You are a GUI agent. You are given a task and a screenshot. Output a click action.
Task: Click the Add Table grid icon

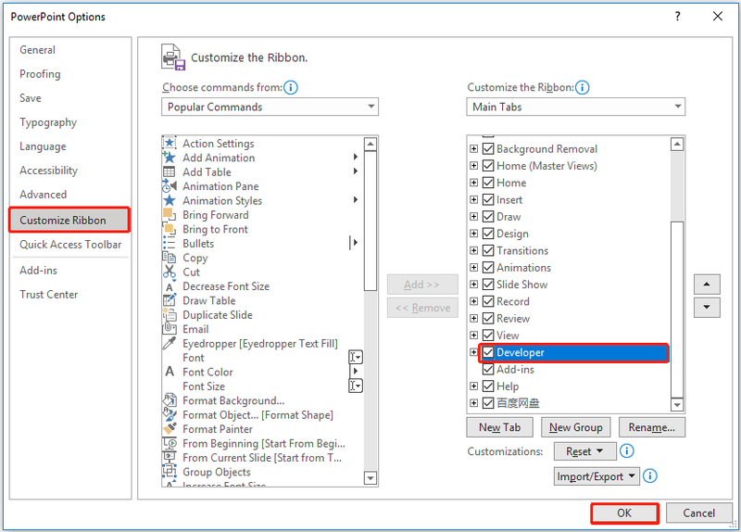(170, 171)
